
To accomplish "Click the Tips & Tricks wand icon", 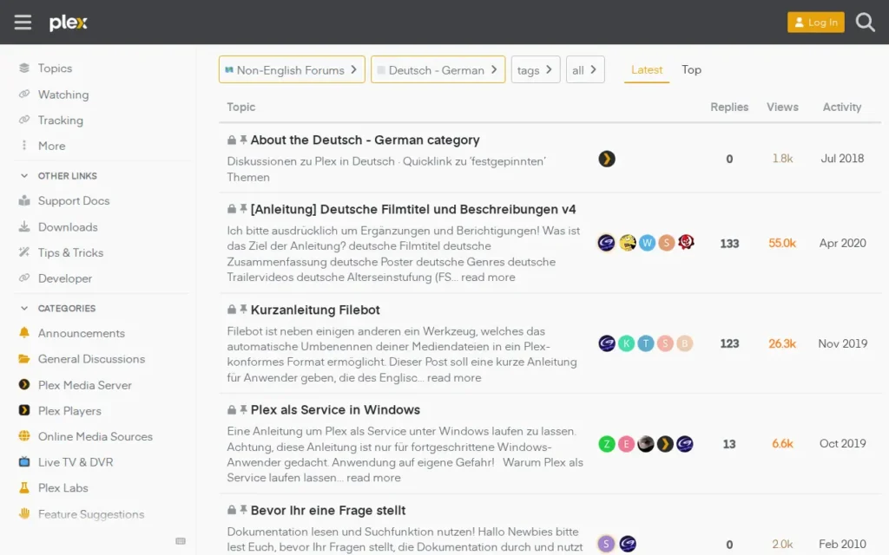I will point(23,252).
